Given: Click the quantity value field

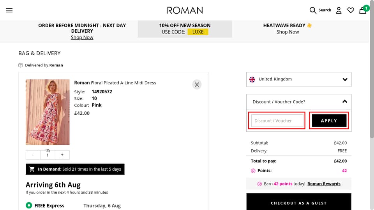Looking at the screenshot, I should [x=48, y=155].
